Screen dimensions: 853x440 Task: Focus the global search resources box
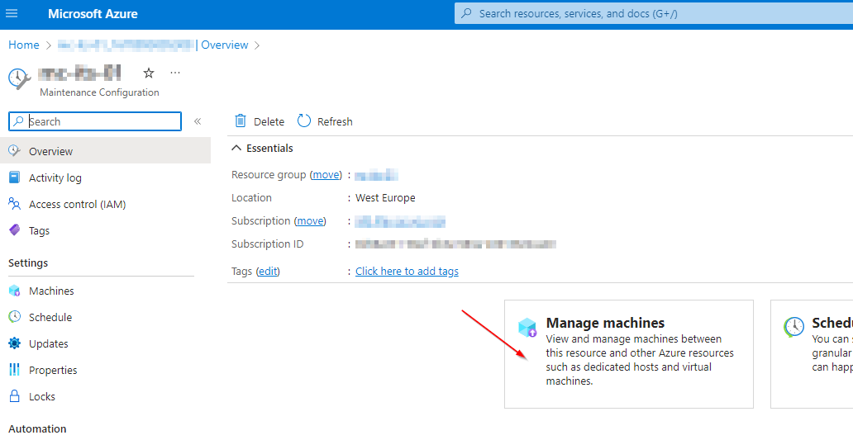[653, 13]
